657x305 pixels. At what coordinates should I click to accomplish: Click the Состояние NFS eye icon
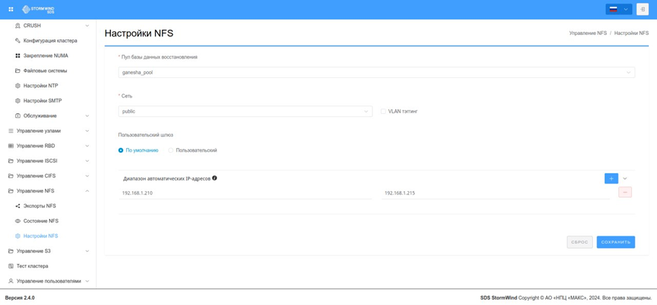[x=18, y=221]
